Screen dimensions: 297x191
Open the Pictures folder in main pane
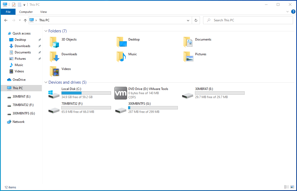[188, 57]
